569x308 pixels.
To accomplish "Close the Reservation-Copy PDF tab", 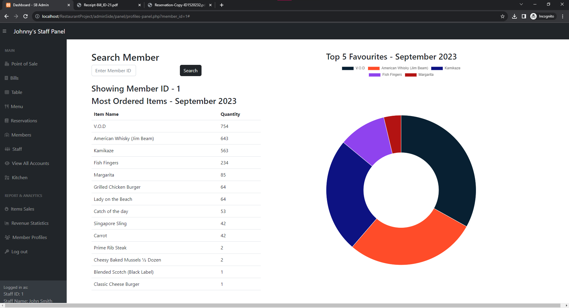I will 210,5.
